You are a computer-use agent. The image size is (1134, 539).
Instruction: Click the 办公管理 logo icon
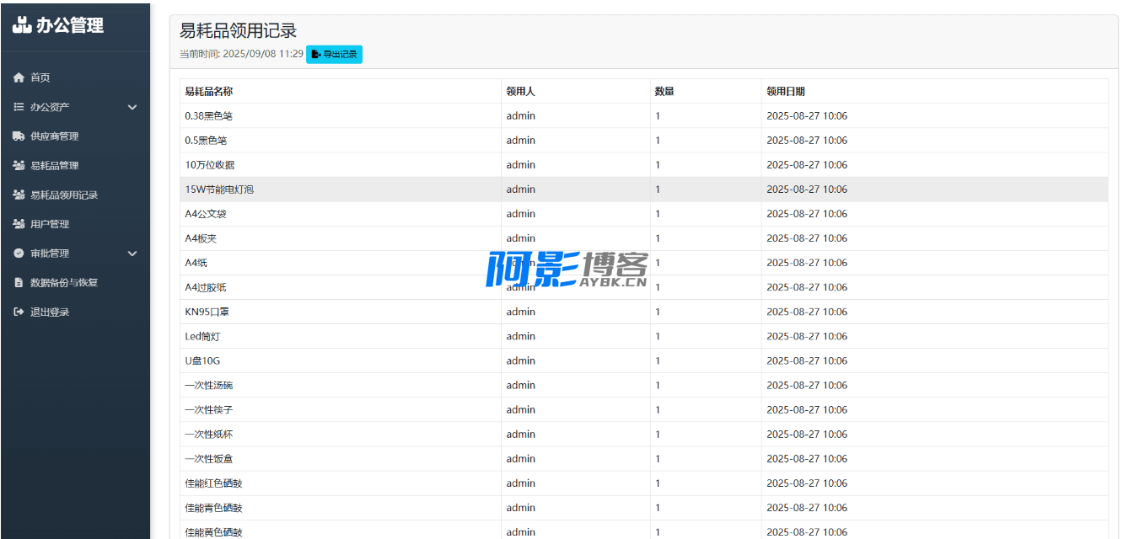click(22, 25)
